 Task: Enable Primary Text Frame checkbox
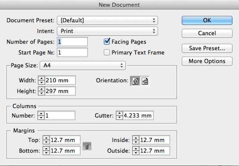click(x=107, y=52)
